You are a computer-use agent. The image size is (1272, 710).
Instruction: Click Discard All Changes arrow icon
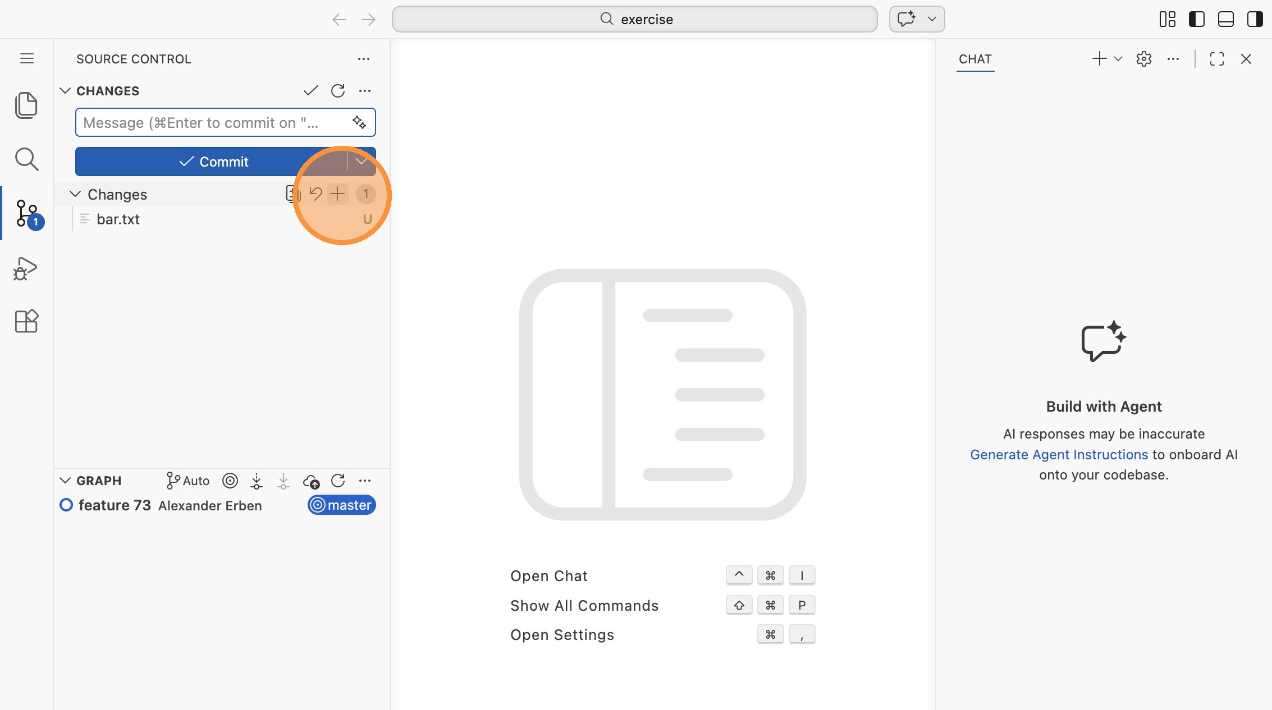[x=315, y=194]
